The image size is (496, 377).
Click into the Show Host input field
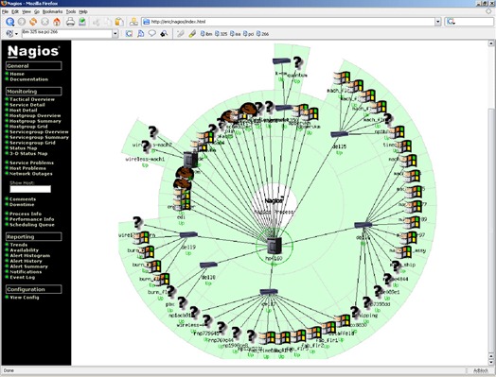30,189
